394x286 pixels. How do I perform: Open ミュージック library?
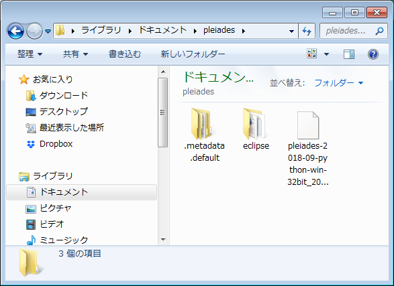(x=57, y=240)
